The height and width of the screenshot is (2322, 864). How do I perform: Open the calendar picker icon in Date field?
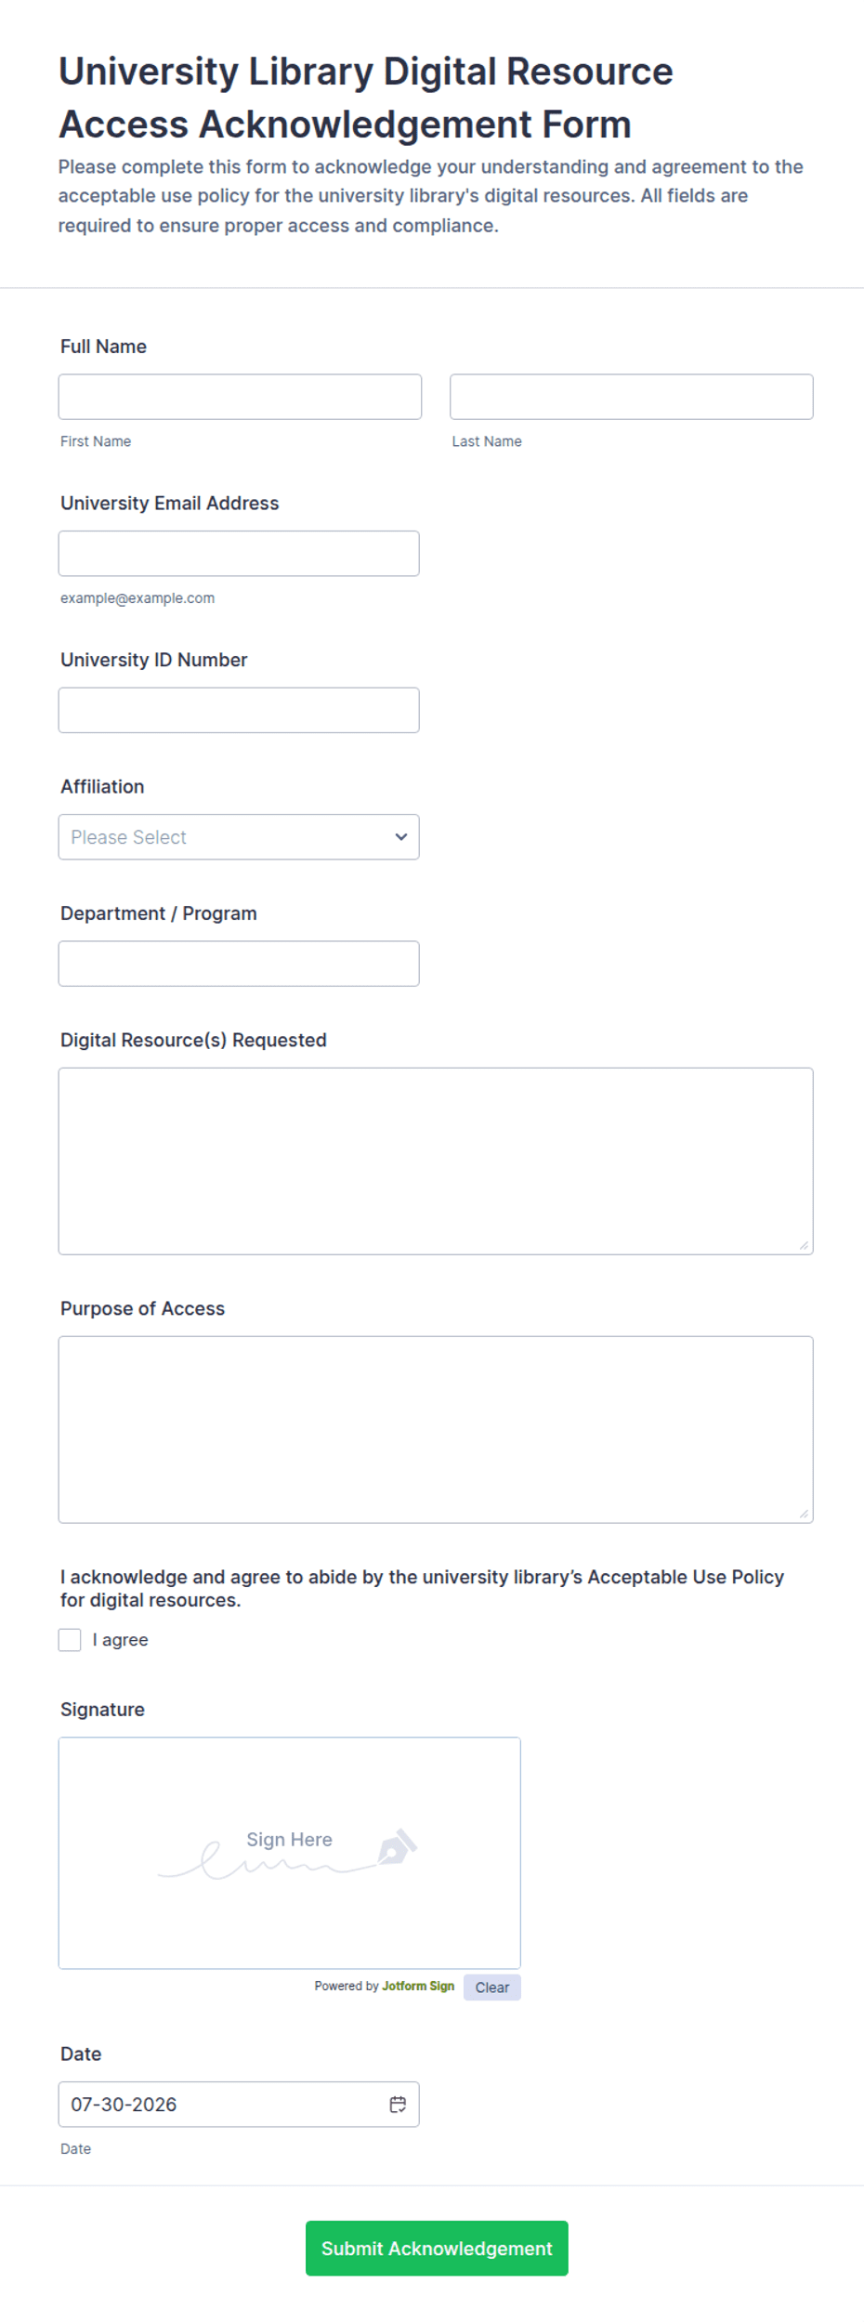click(398, 2105)
